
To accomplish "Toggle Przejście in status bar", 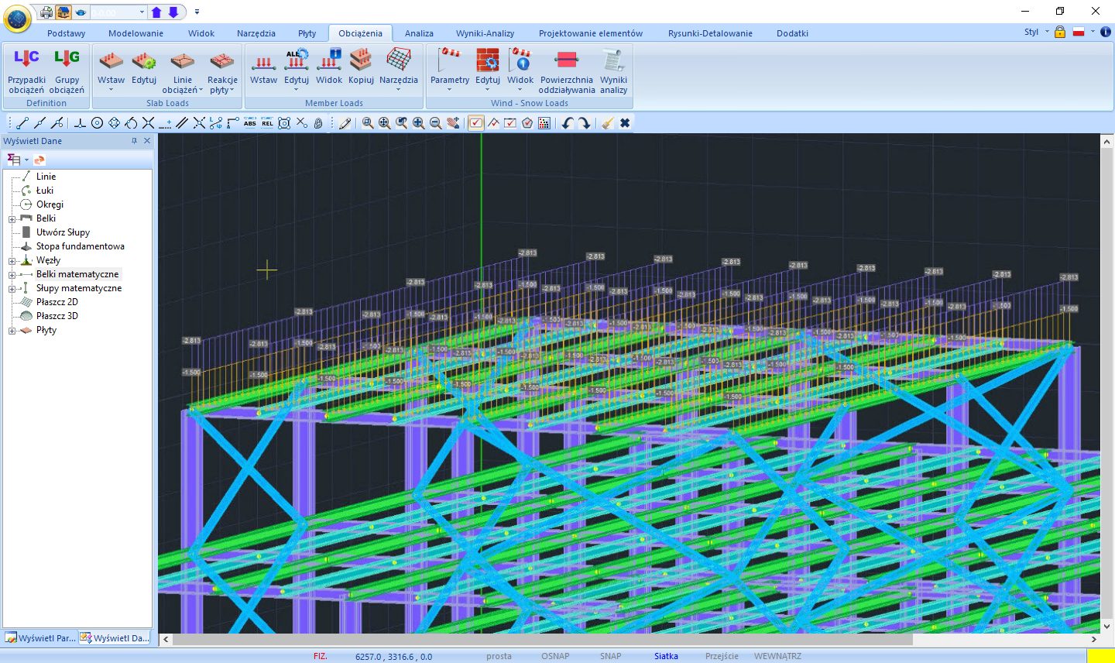I will click(x=722, y=656).
